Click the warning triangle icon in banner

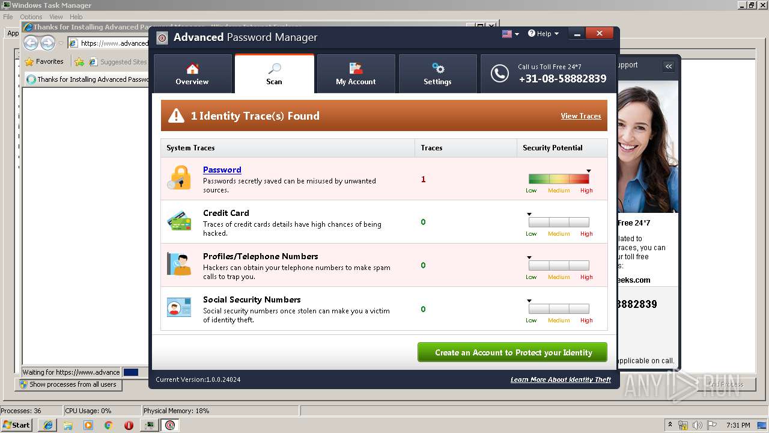[176, 115]
